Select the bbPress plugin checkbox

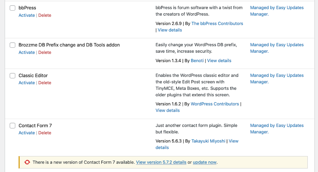pos(13,8)
